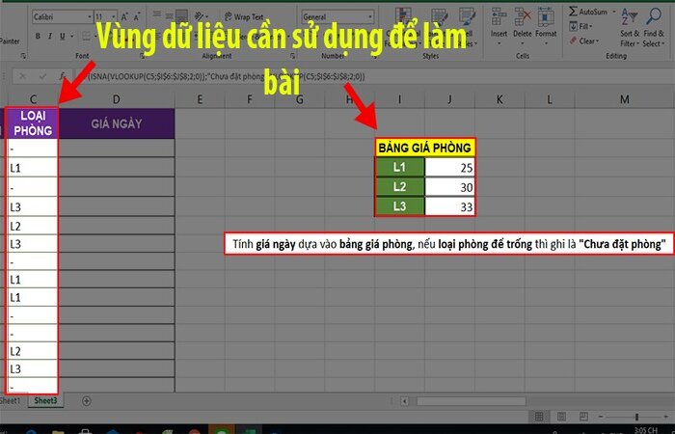Apply Top Align in the Alignment group
This screenshot has width=675, height=434.
[x=157, y=15]
